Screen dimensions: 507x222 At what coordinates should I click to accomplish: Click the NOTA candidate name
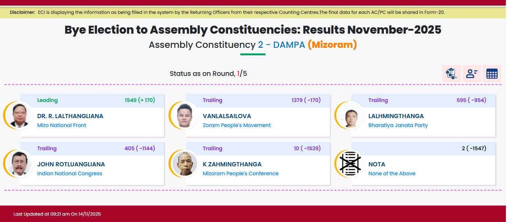click(377, 164)
